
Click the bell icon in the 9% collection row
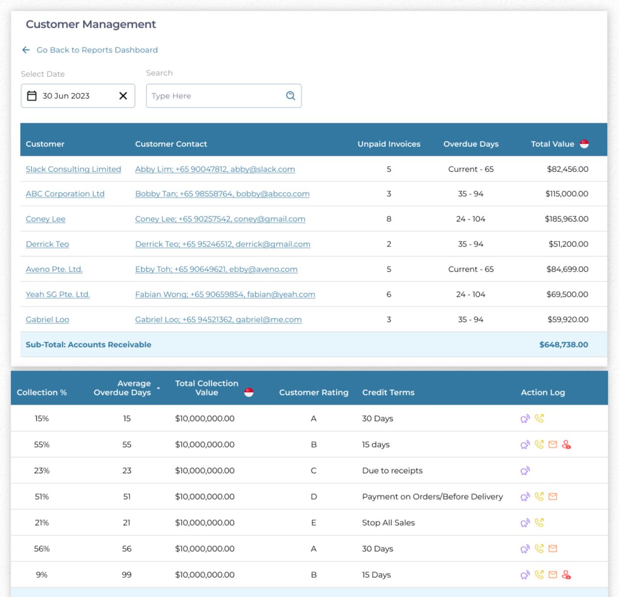[x=525, y=575]
